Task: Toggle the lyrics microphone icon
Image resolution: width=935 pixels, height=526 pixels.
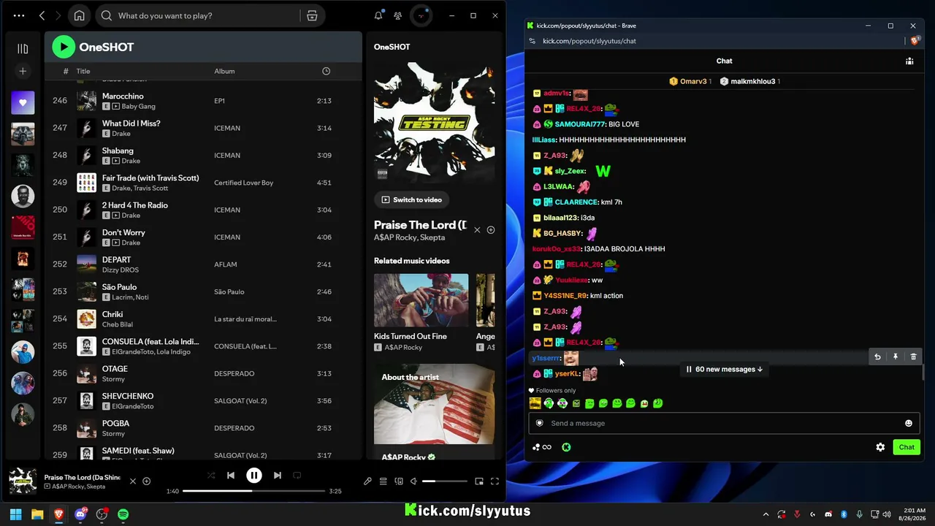Action: [367, 481]
